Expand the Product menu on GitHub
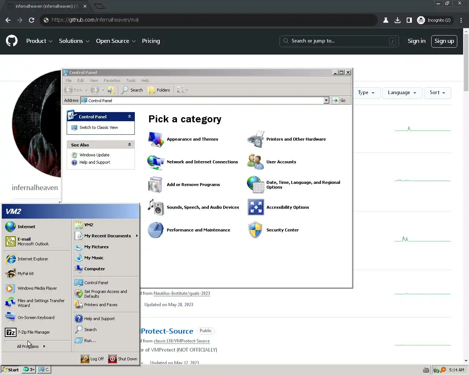 (x=39, y=41)
